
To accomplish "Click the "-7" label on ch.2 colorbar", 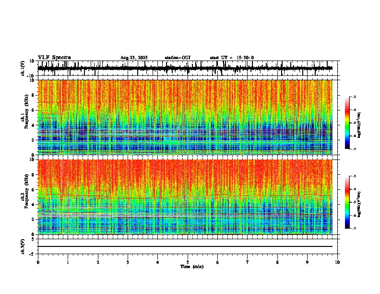I will pos(354,228).
